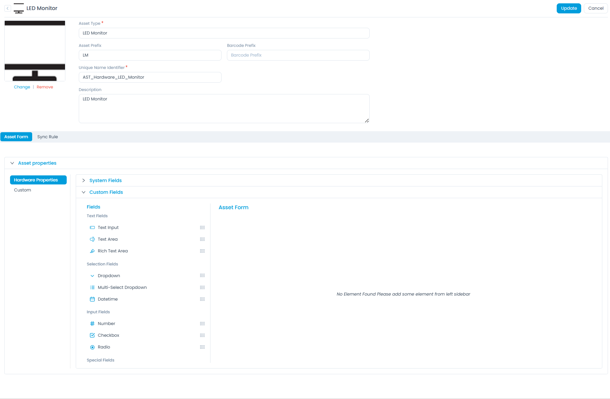Click the Remove link under the image

[45, 87]
